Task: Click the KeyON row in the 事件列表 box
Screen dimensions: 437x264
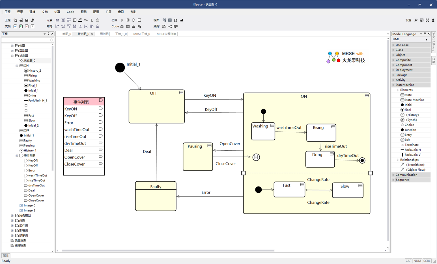Action: pyautogui.click(x=84, y=109)
